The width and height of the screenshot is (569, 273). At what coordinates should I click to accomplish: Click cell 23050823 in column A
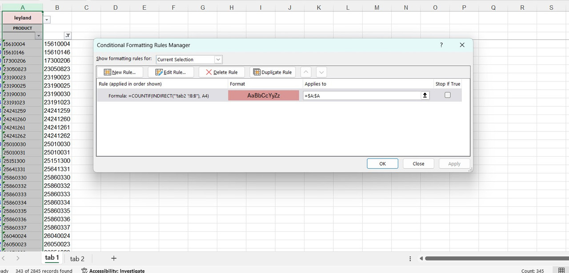click(23, 69)
